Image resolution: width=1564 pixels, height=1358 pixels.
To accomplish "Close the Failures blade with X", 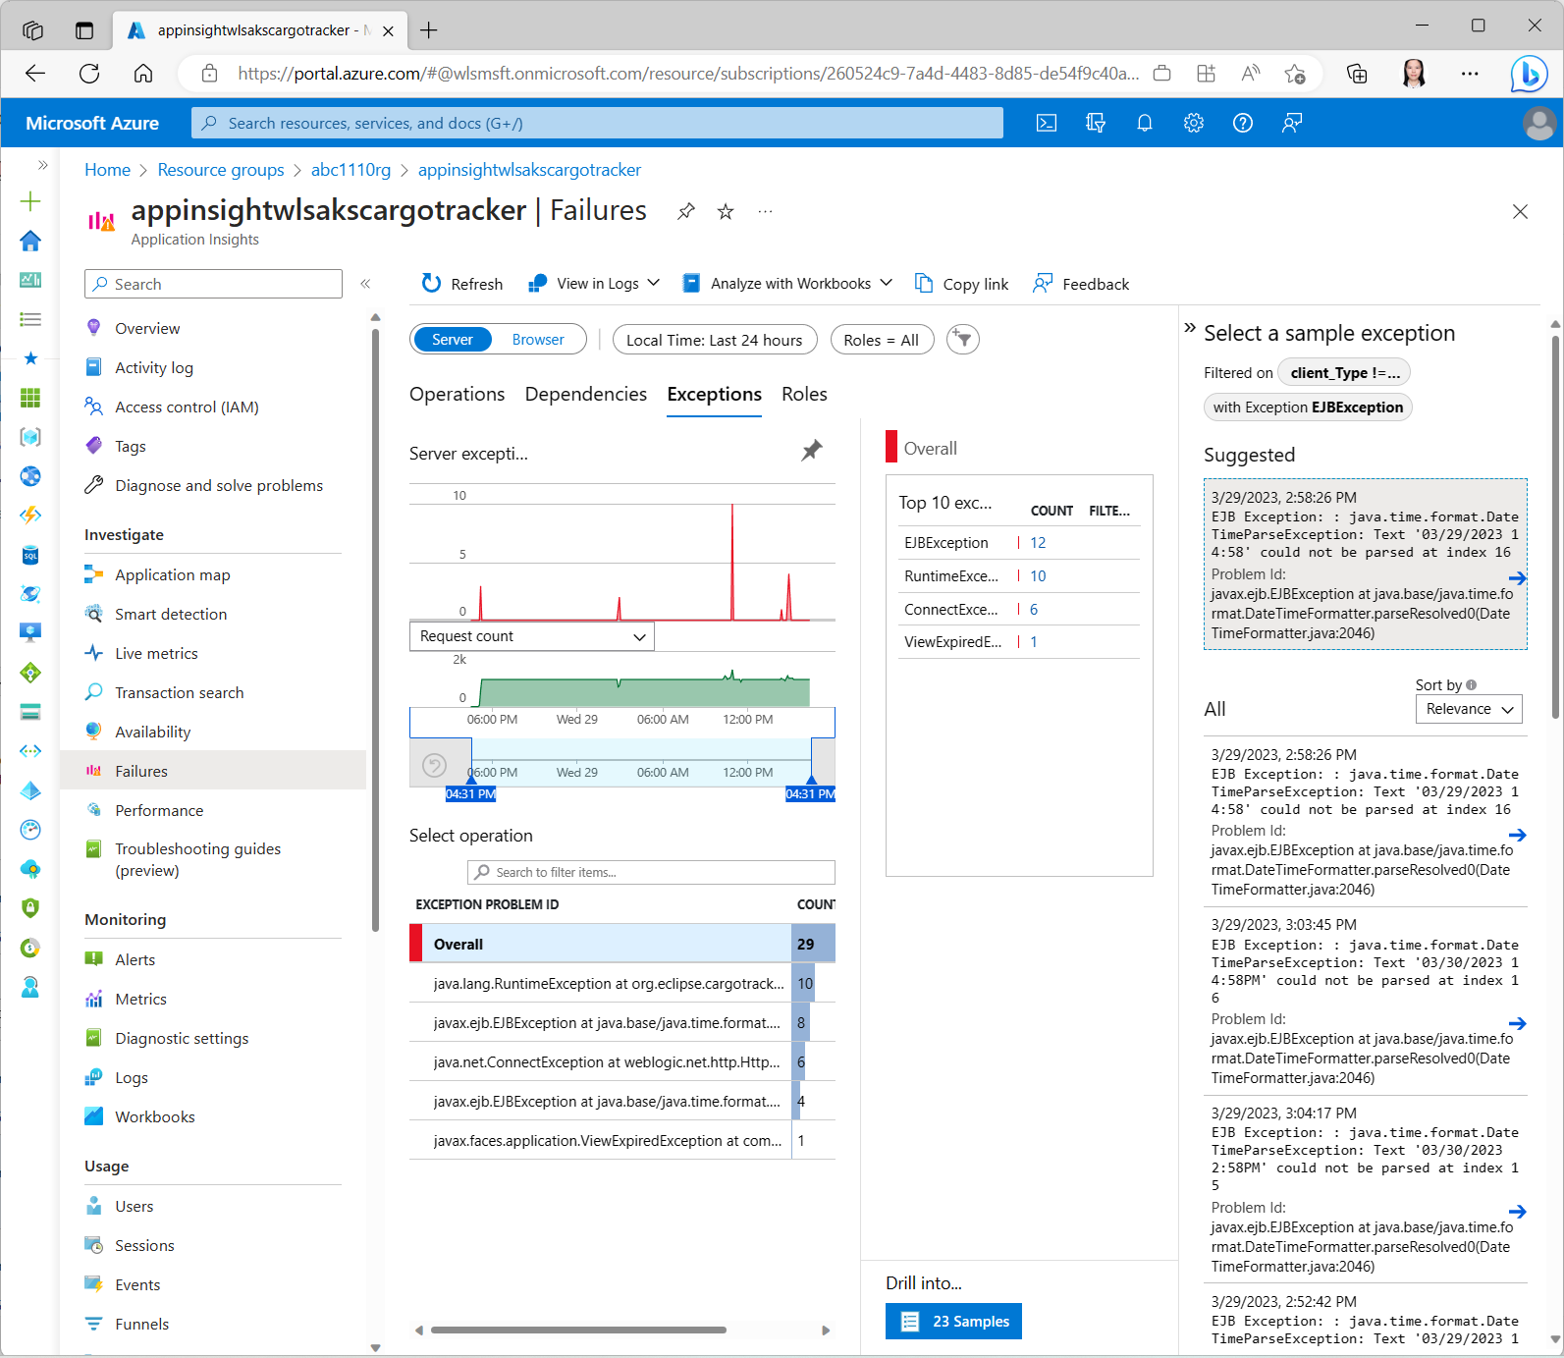I will tap(1520, 211).
